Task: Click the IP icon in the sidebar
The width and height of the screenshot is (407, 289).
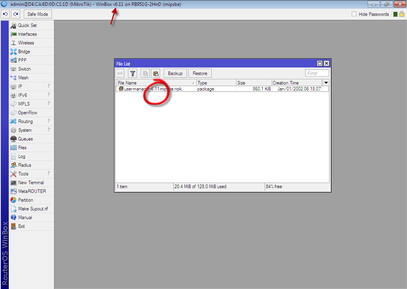Action: click(x=13, y=86)
